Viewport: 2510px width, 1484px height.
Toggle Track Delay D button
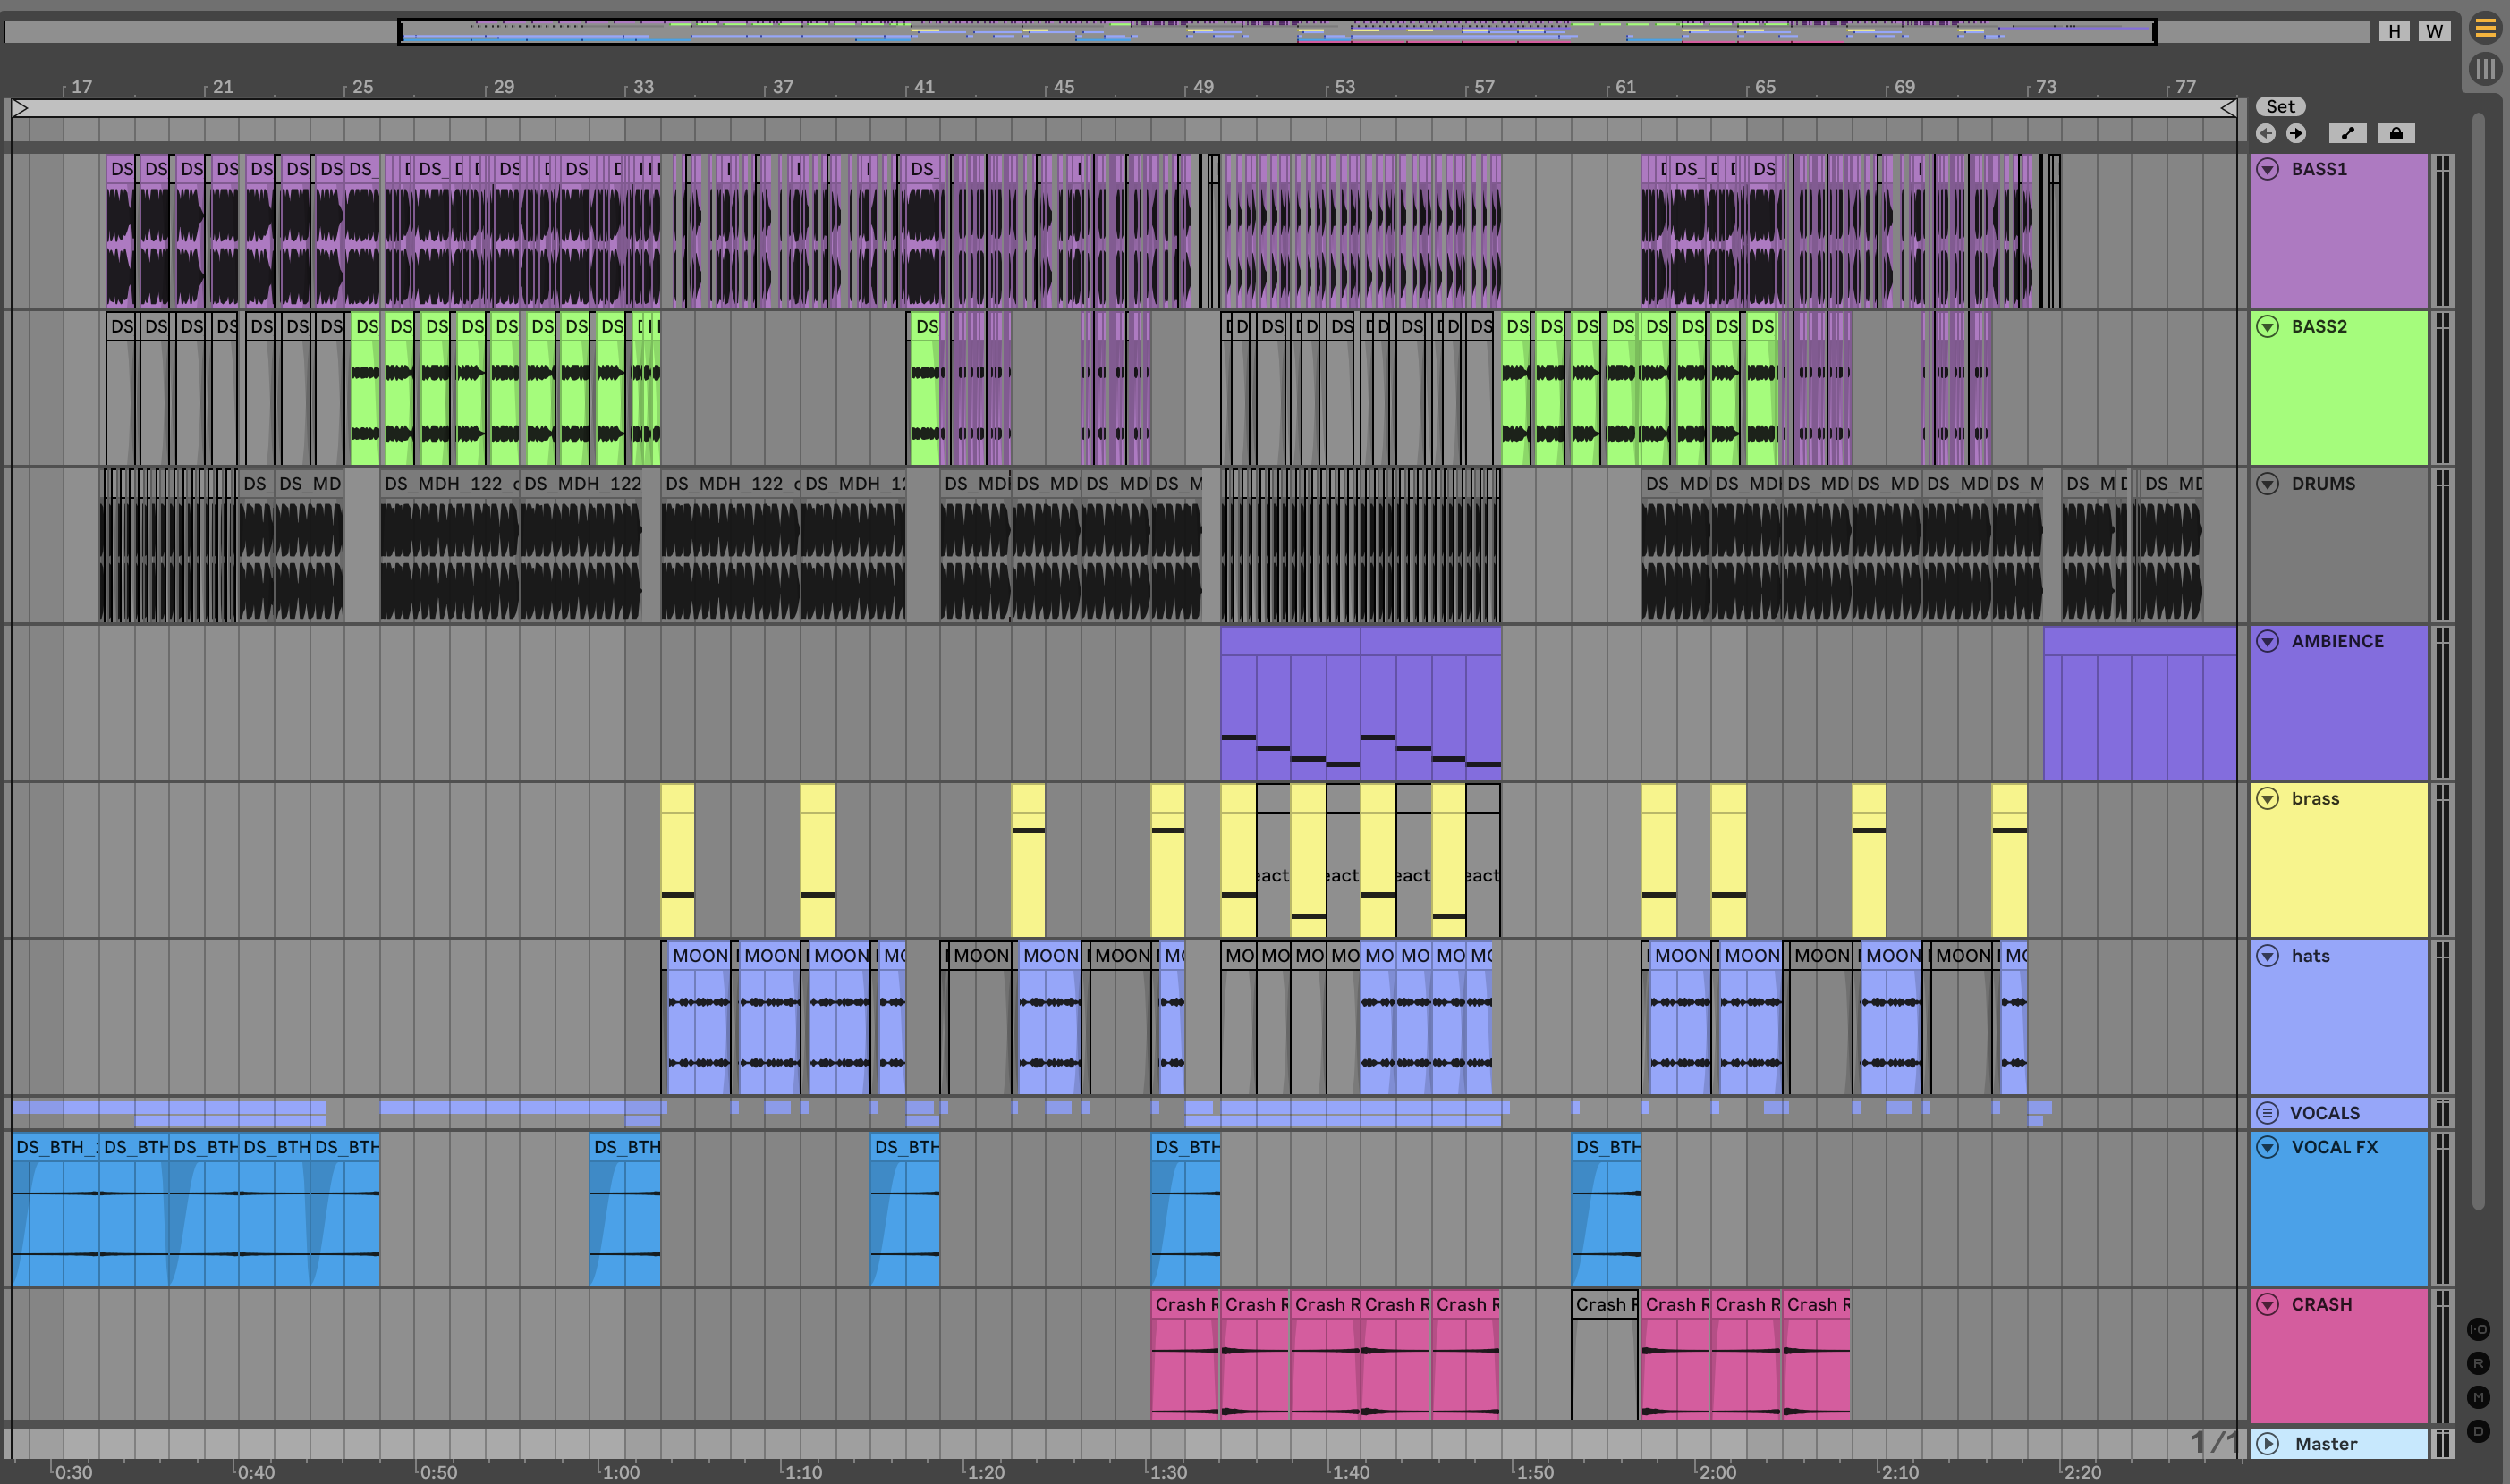[2478, 1431]
